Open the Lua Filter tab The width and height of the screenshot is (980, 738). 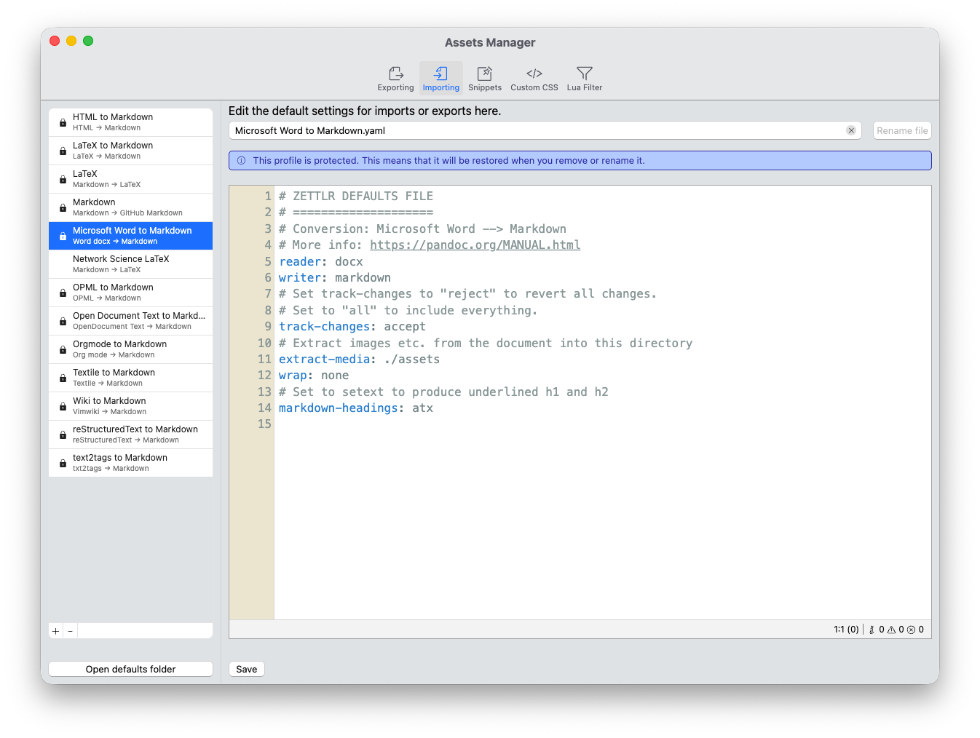pyautogui.click(x=584, y=79)
